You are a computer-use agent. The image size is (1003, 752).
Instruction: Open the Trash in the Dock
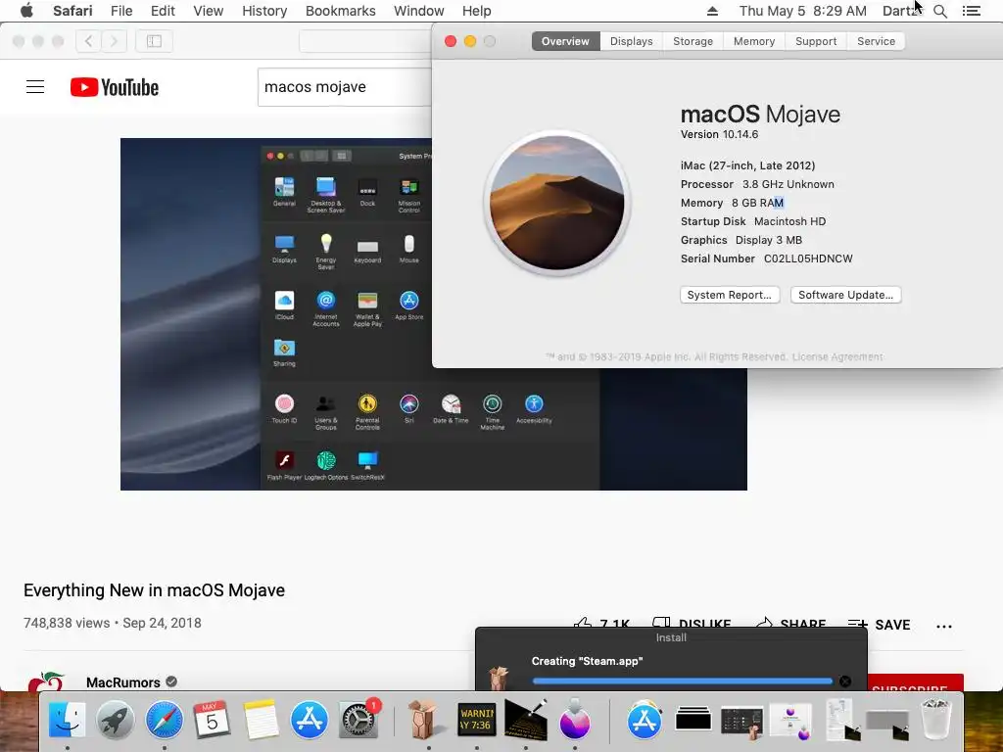click(935, 720)
